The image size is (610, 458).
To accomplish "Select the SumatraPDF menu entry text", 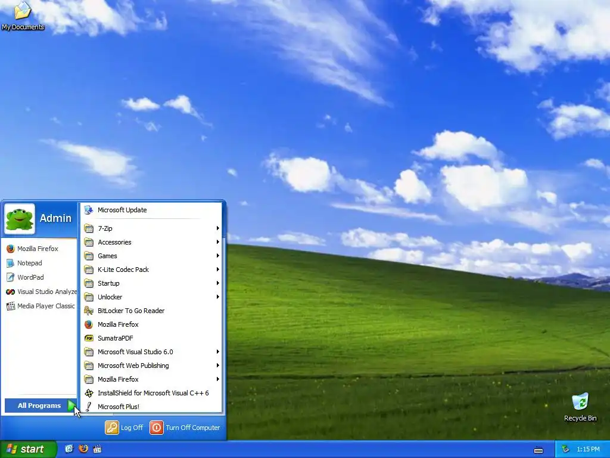I will 115,338.
